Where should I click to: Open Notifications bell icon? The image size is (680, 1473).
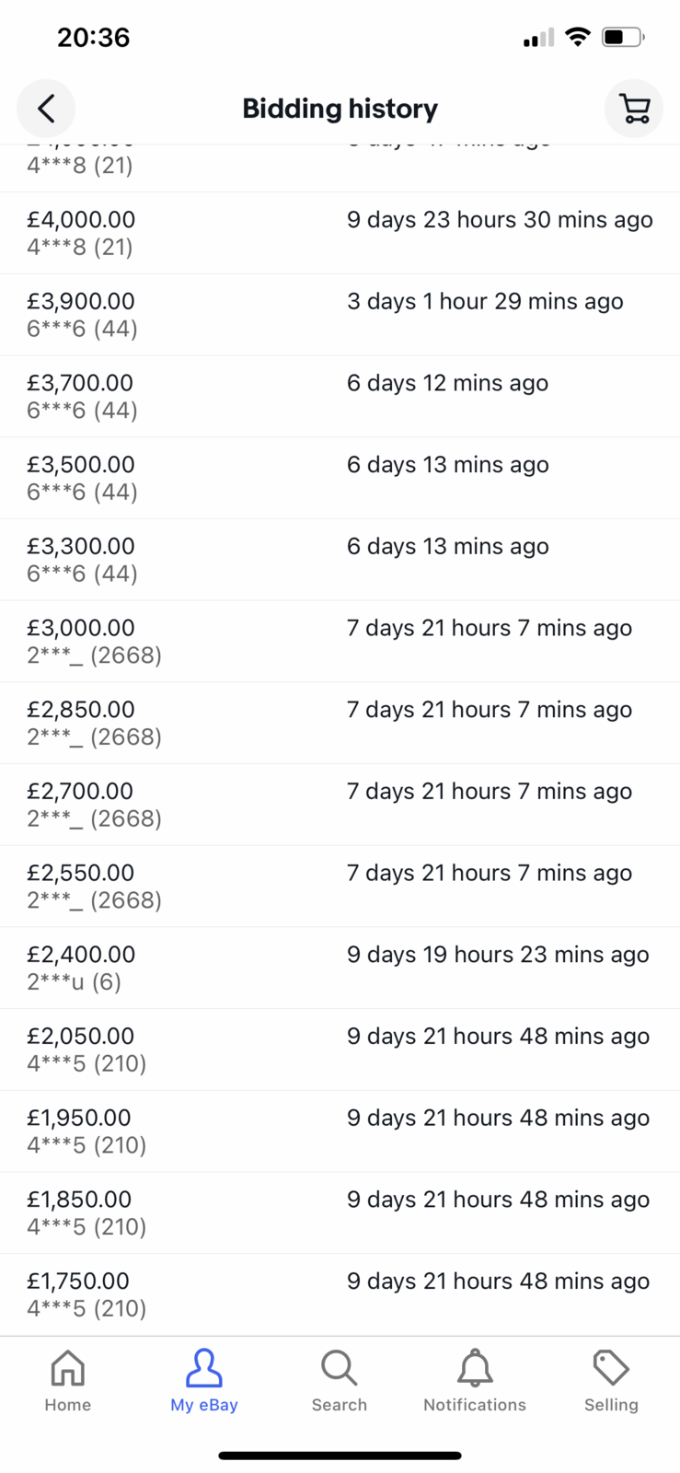(x=475, y=1380)
